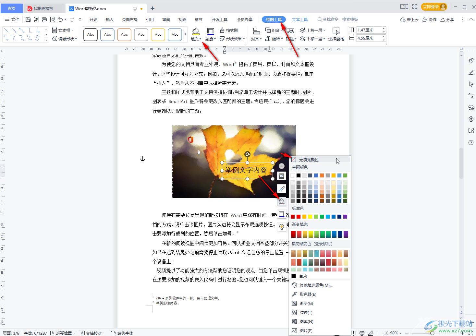Switch to reading view book icon in status bar
Viewport: 476px width, 336px height.
coord(353,333)
